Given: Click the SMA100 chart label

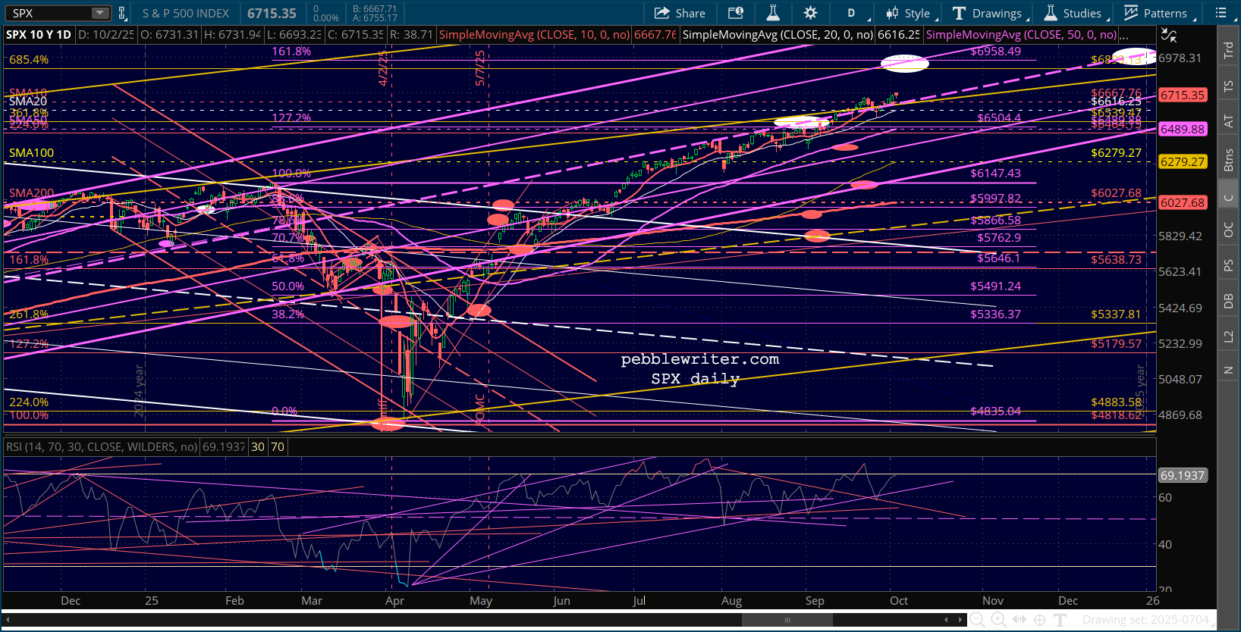Looking at the screenshot, I should 32,153.
